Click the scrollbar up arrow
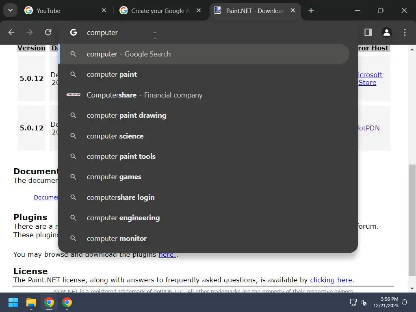Viewport: 416px width, 312px height. (412, 49)
